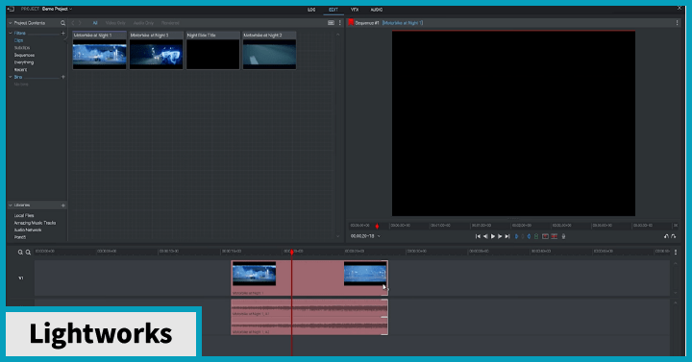Collapse the Libraries section
Viewport: 692px width, 362px height.
(x=11, y=205)
